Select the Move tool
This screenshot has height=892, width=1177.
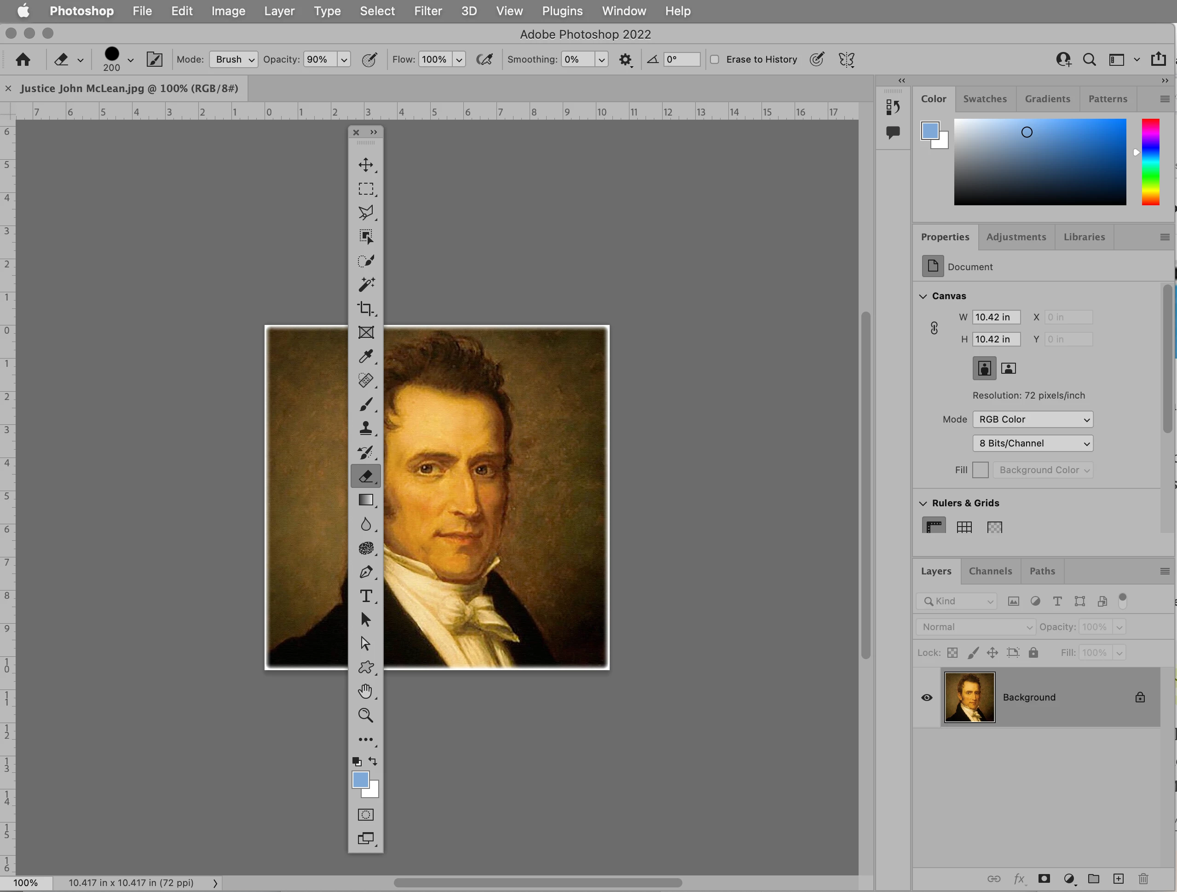pos(365,164)
